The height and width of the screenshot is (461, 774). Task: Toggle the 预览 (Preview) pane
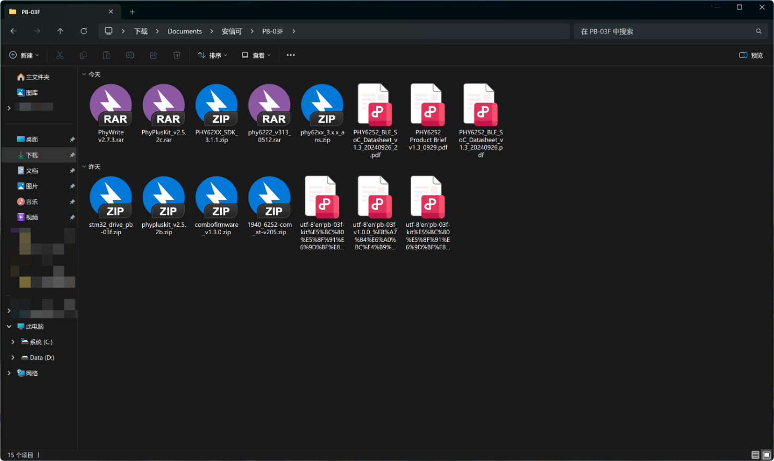click(x=751, y=55)
